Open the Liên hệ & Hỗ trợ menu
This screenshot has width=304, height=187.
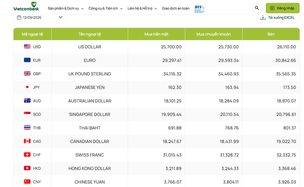[x=142, y=9]
